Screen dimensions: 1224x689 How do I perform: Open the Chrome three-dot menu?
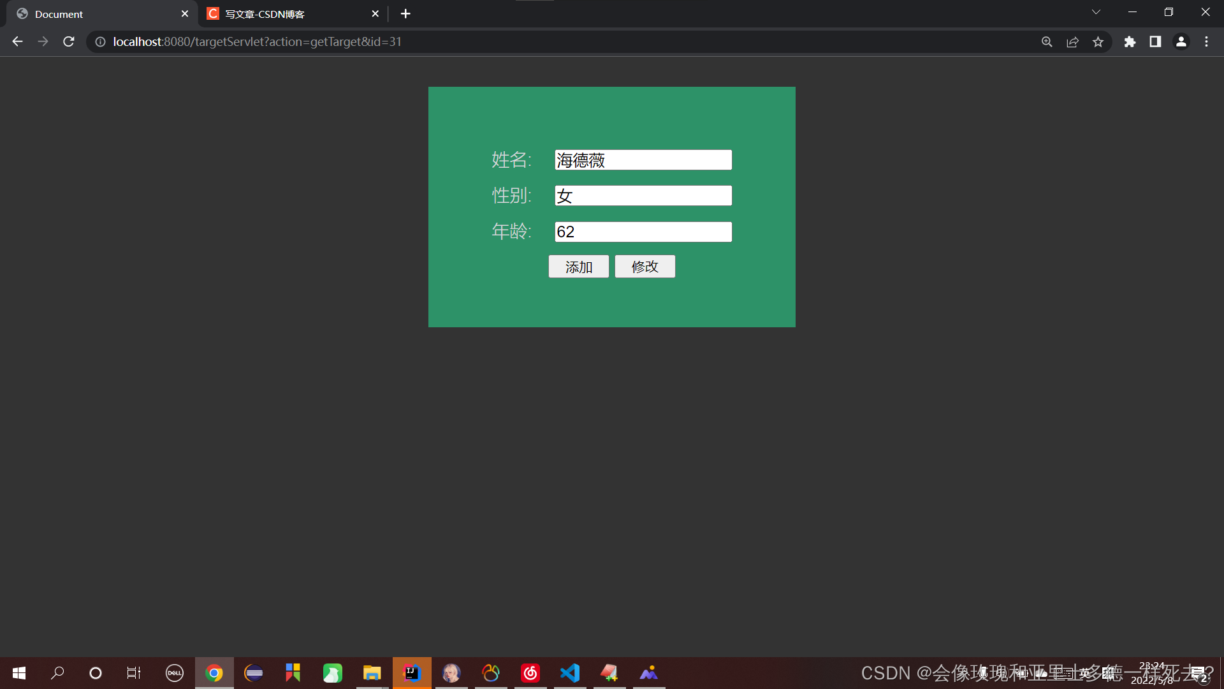(x=1207, y=41)
